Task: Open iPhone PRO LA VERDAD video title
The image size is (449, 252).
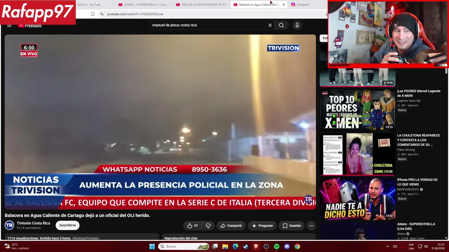Action: pyautogui.click(x=417, y=182)
